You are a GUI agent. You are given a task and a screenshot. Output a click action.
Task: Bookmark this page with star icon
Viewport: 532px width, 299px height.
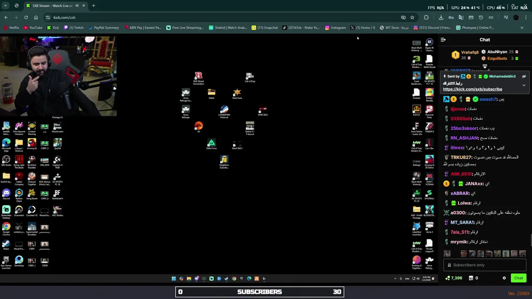tap(412, 17)
